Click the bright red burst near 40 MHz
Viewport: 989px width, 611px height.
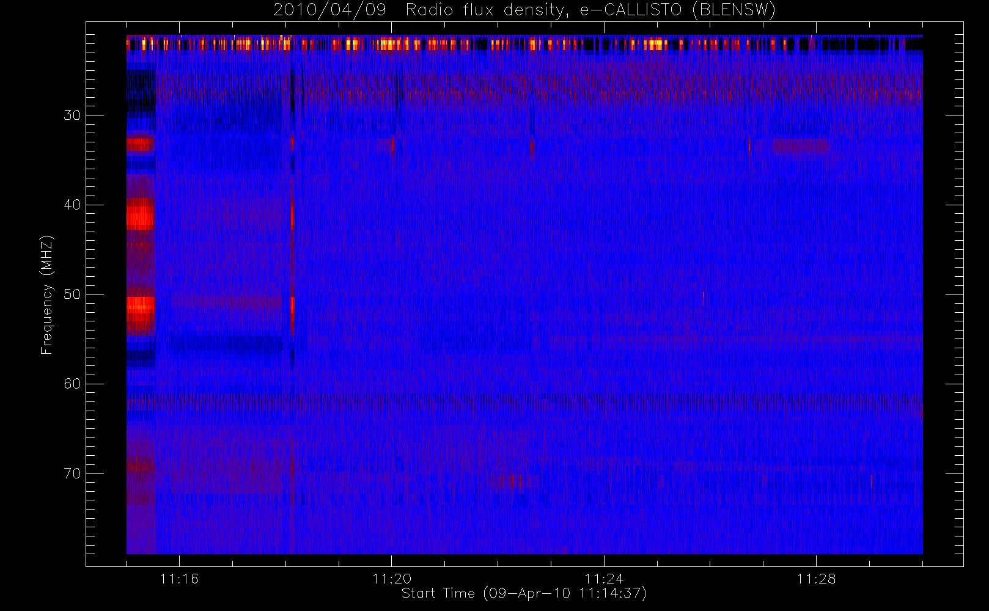141,214
